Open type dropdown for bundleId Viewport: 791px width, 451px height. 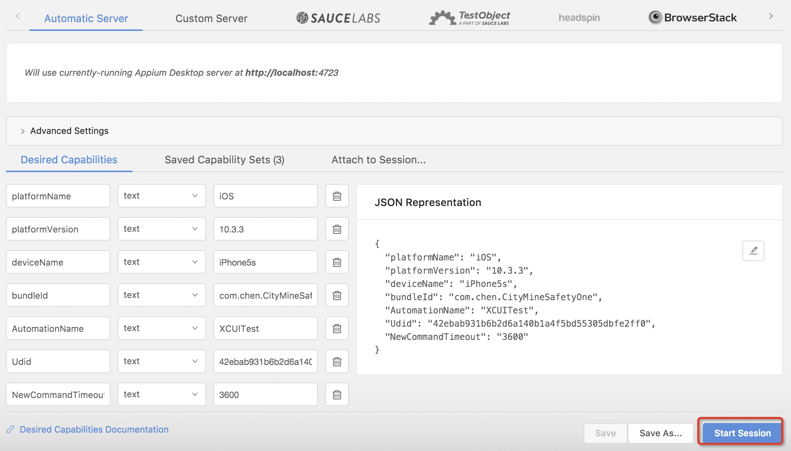pos(162,295)
